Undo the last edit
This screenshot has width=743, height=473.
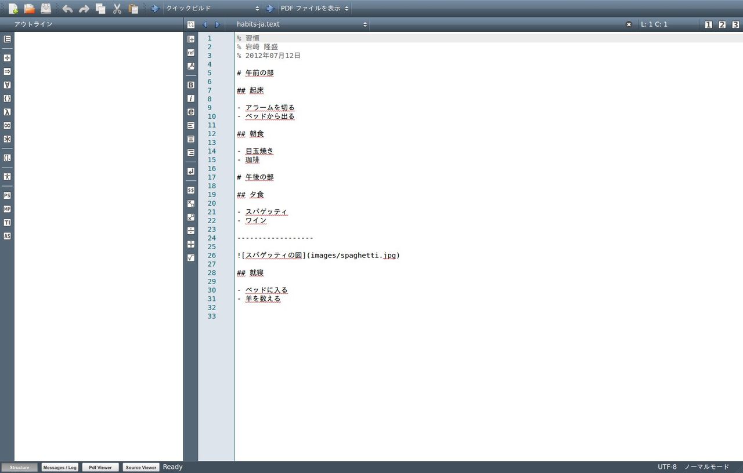[68, 9]
